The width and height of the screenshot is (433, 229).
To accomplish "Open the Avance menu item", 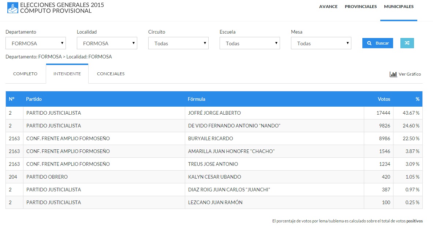I will coord(328,7).
